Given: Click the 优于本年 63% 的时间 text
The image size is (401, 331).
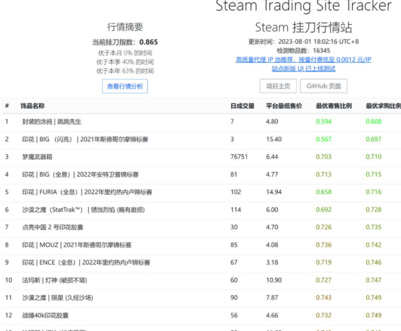Looking at the screenshot, I should 125,71.
